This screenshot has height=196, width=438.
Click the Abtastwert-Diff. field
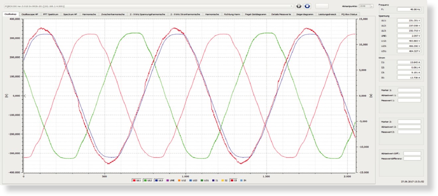[412, 153]
